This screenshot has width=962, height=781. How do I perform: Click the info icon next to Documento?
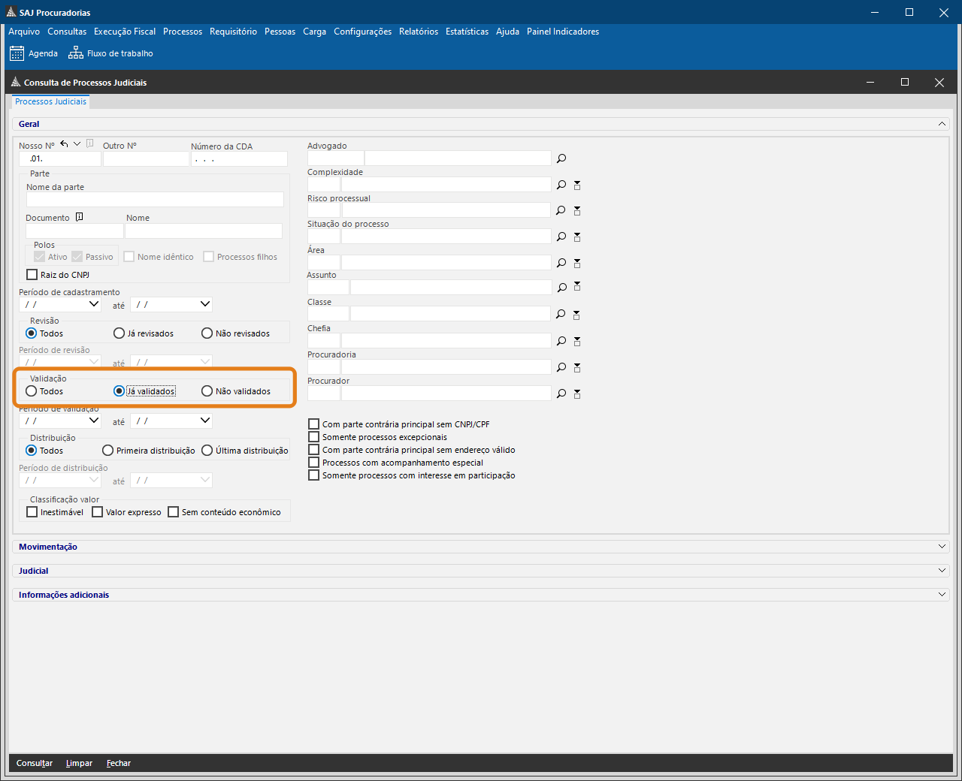coord(79,217)
